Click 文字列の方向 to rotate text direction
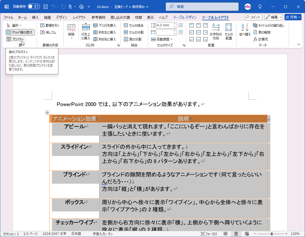This screenshot has width=305, height=237. (x=215, y=31)
